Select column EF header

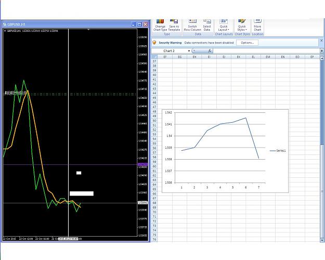(165, 57)
